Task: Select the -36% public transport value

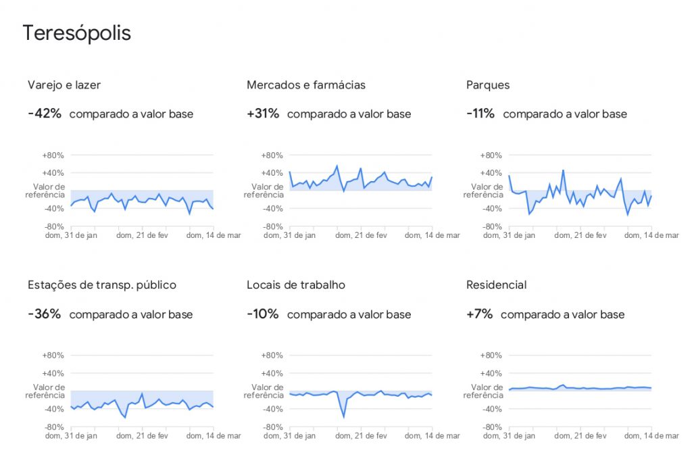Action: click(x=45, y=314)
